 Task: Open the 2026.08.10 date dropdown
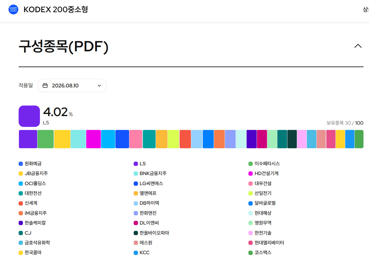pos(72,86)
